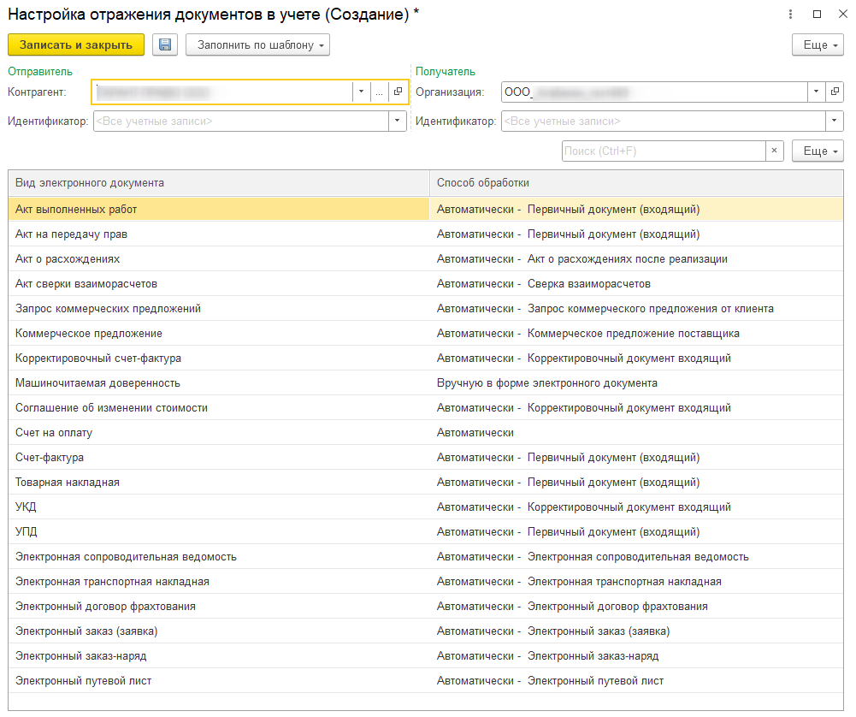Open the Контрагент record with the open icon
This screenshot has height=717, width=856.
(x=398, y=92)
